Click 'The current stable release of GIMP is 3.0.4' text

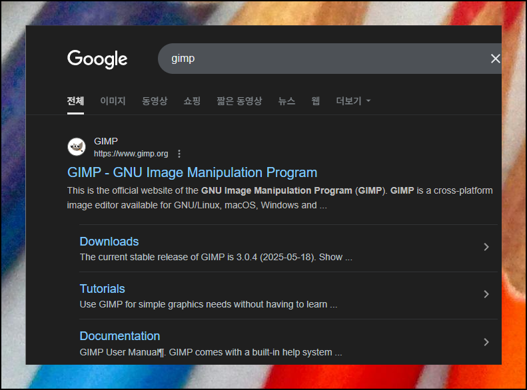tap(216, 257)
